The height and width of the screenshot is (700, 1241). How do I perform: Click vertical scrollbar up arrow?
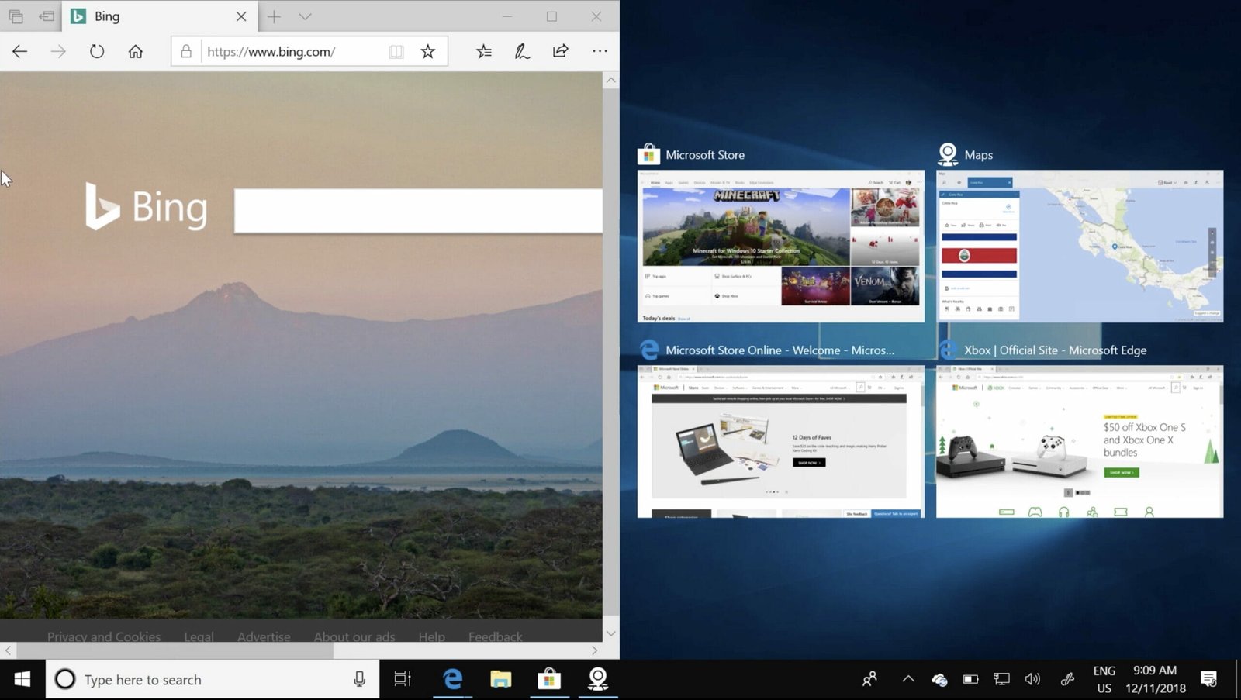611,80
